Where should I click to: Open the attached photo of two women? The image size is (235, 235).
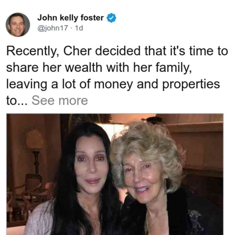tap(115, 174)
